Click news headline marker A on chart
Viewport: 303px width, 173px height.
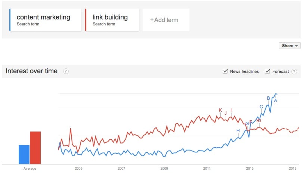pyautogui.click(x=275, y=100)
